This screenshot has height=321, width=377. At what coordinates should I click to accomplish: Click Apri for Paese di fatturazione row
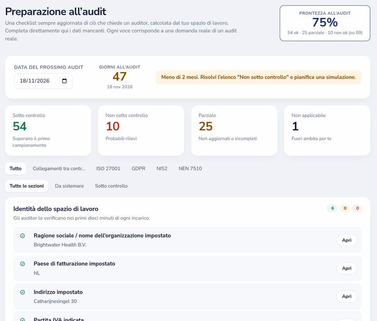pos(346,268)
